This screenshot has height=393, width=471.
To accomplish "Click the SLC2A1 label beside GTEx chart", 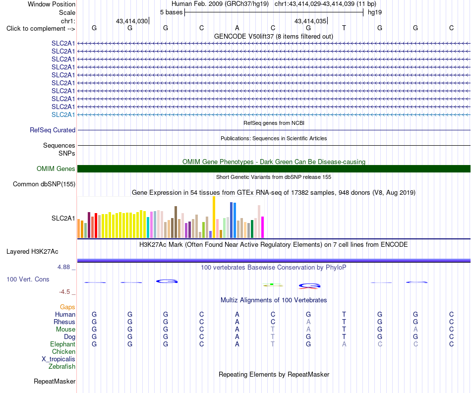I will pyautogui.click(x=63, y=218).
